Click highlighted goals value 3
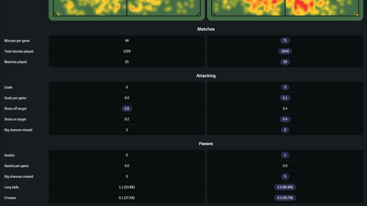This screenshot has width=367, height=206. (x=285, y=88)
